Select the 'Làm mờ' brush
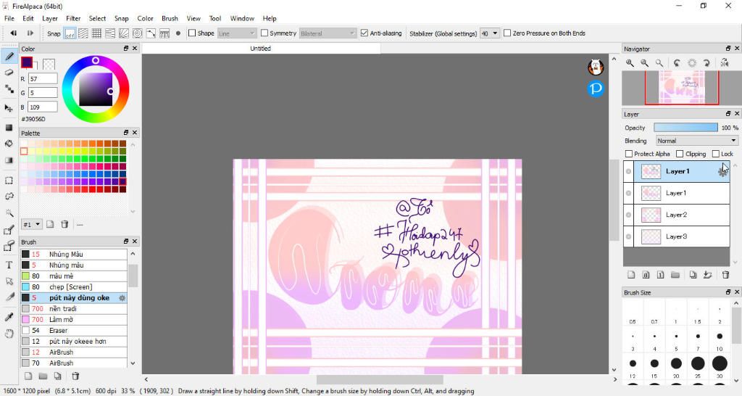This screenshot has height=396, width=742. pyautogui.click(x=74, y=320)
